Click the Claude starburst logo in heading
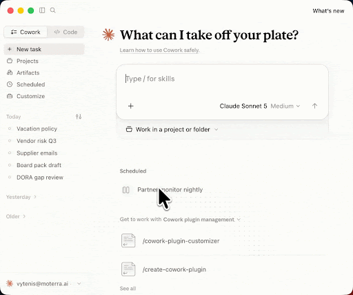353x295 pixels. click(x=108, y=35)
